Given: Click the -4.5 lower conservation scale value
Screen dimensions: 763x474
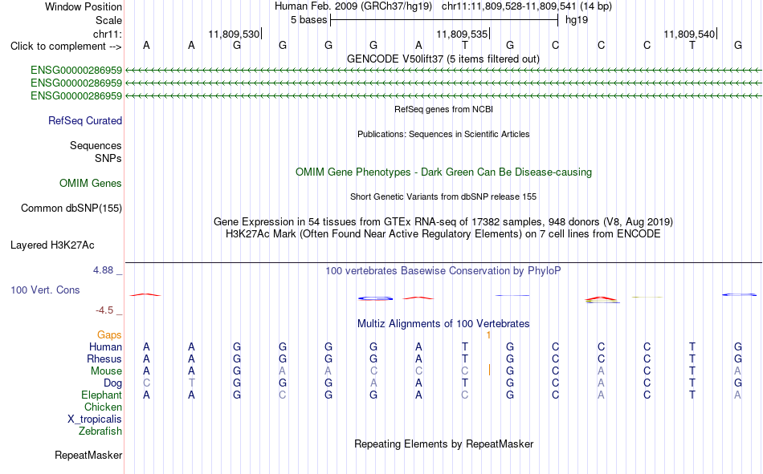Looking at the screenshot, I should (104, 310).
